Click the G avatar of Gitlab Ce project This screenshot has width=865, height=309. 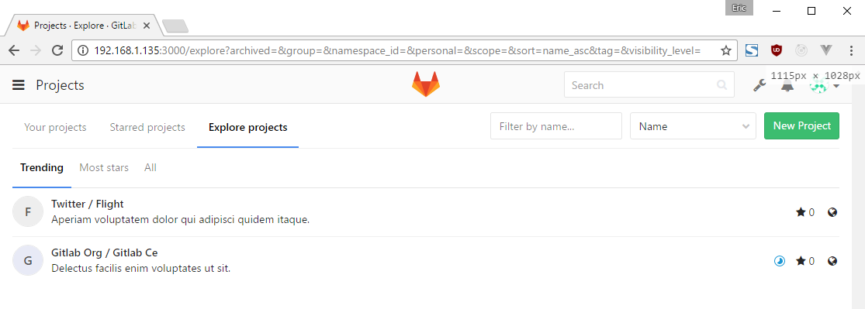coord(28,260)
